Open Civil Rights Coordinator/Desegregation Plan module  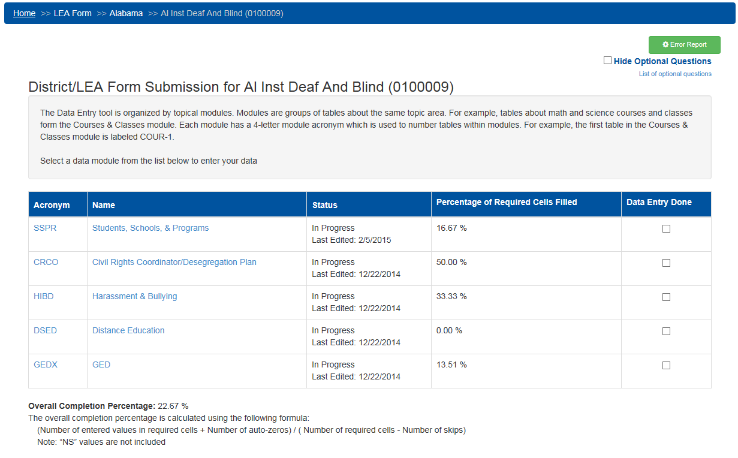[174, 263]
